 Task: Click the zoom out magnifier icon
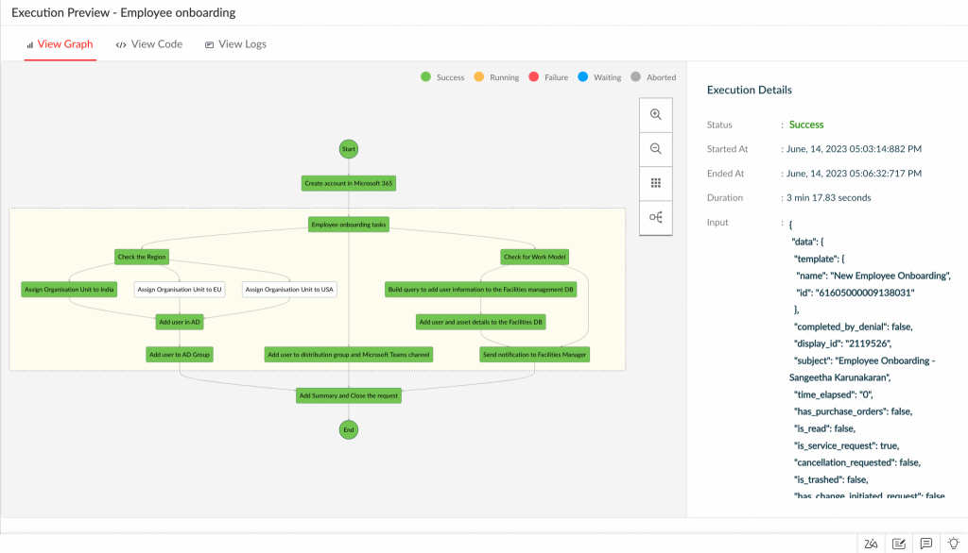655,148
